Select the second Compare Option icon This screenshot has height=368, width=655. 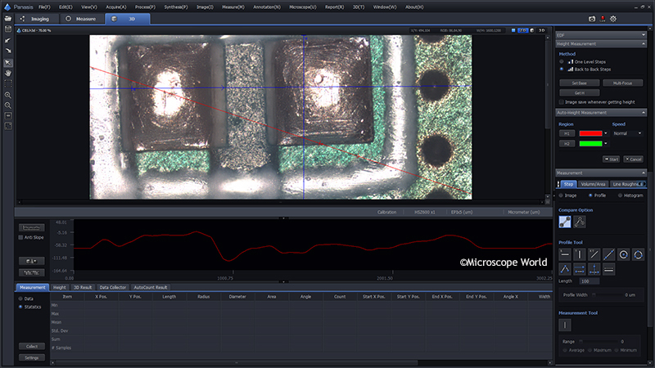[580, 222]
